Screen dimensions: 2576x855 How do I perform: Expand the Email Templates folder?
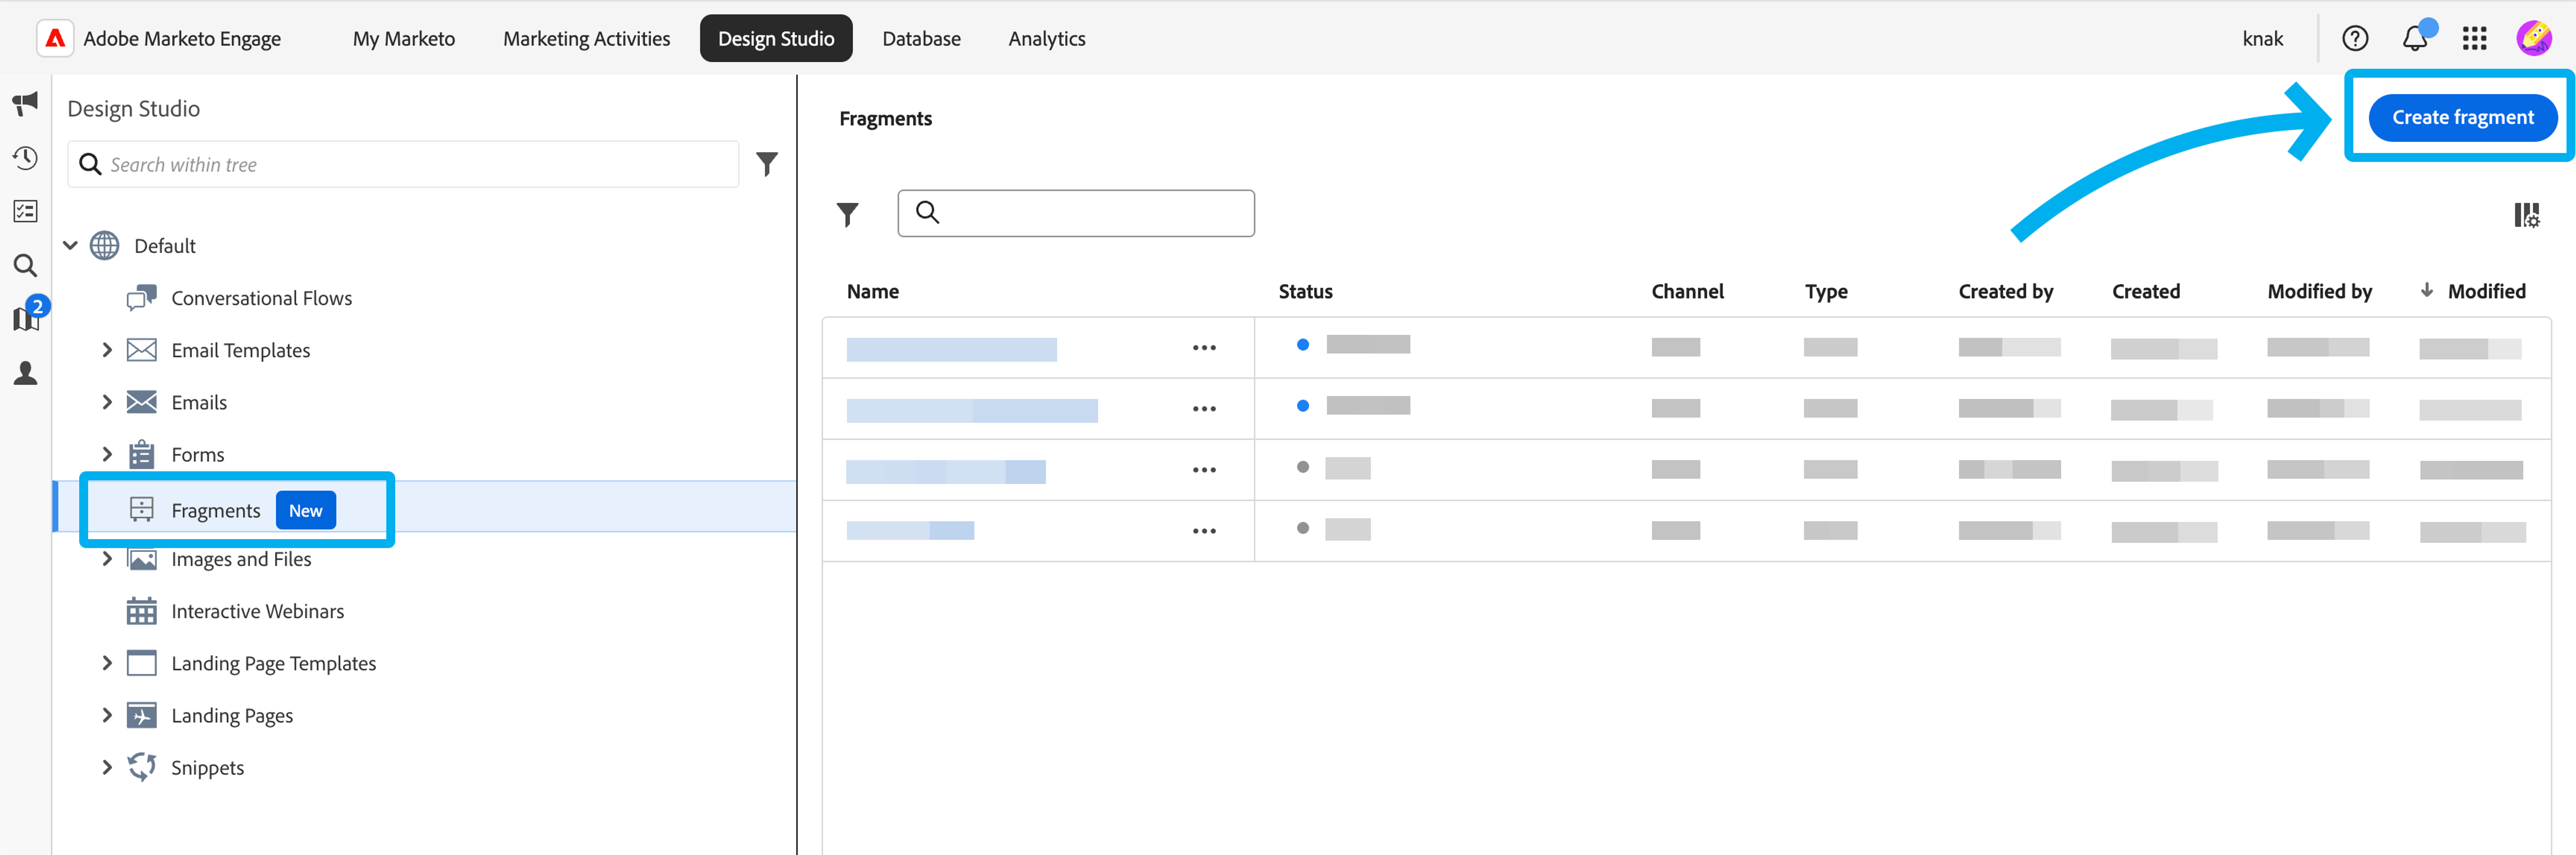tap(107, 350)
